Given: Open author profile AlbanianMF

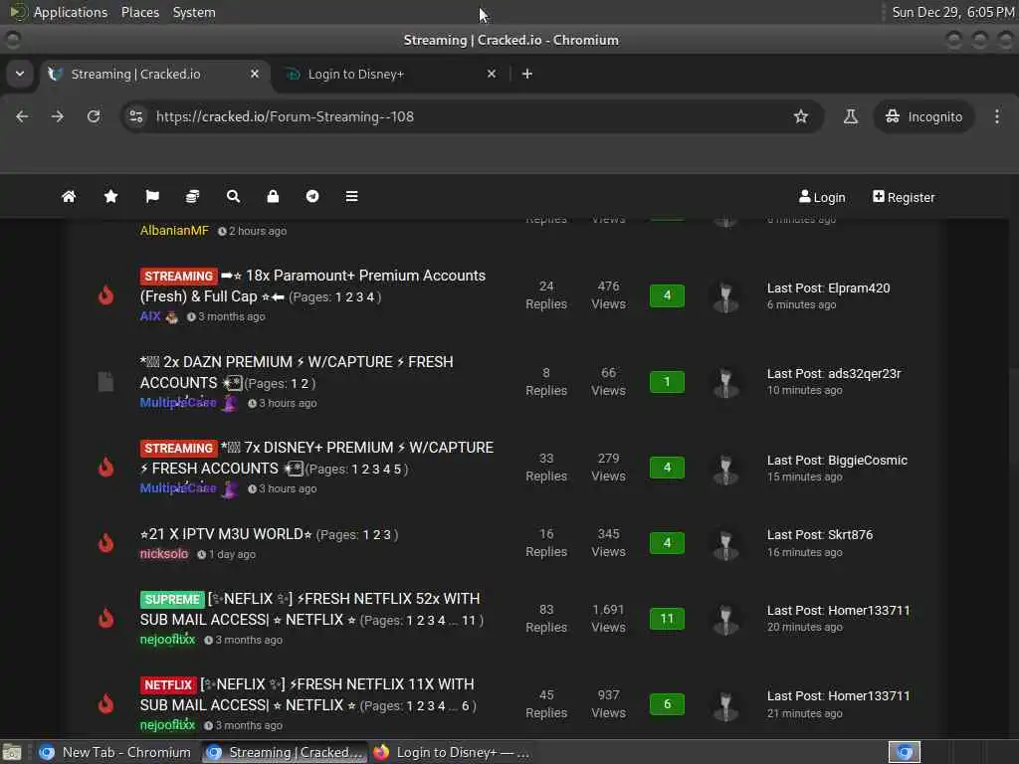Looking at the screenshot, I should point(174,231).
